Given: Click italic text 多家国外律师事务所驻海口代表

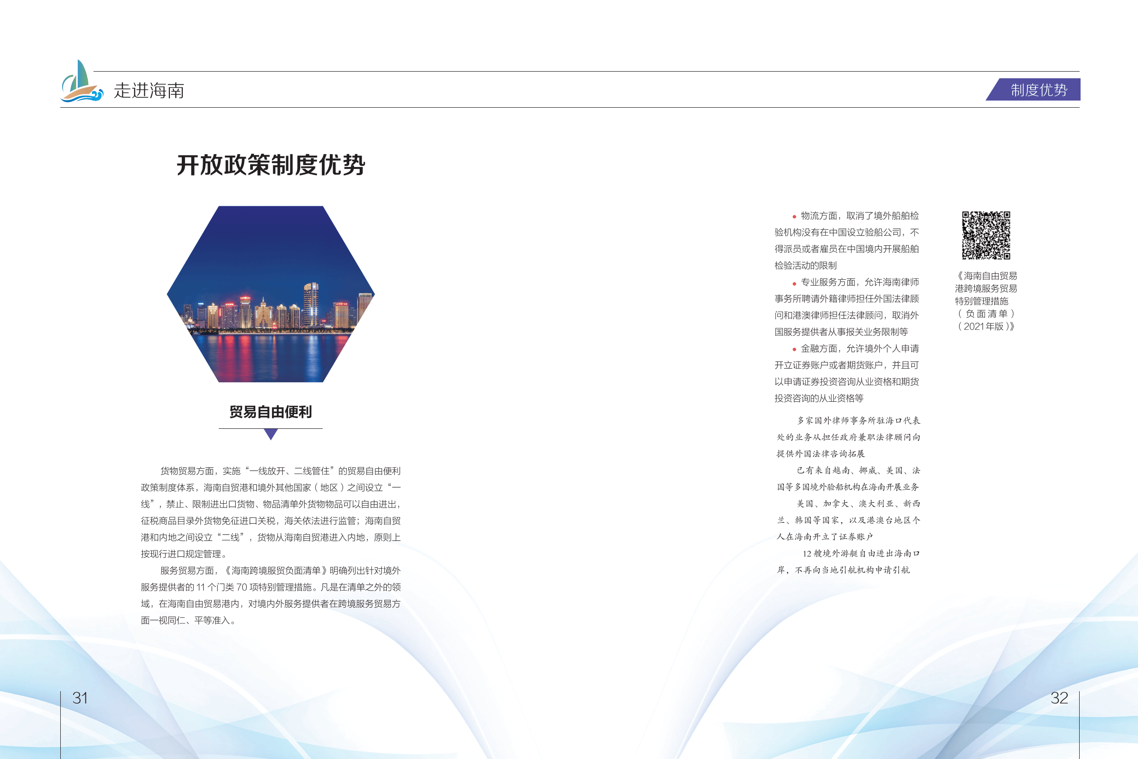Looking at the screenshot, I should (x=858, y=420).
